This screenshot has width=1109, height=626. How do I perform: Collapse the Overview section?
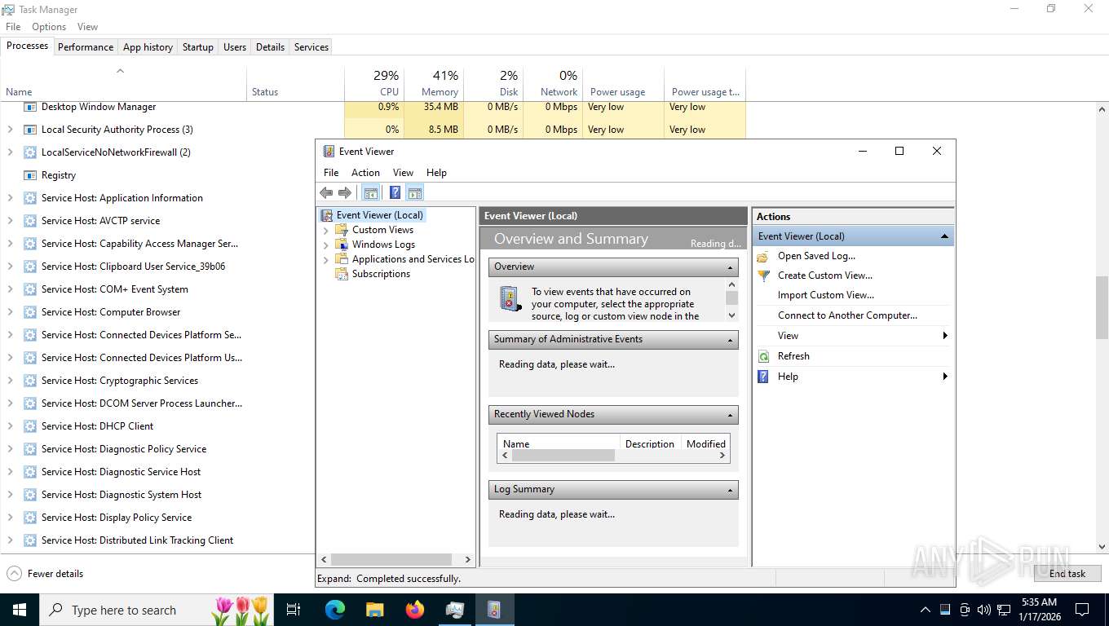point(730,267)
